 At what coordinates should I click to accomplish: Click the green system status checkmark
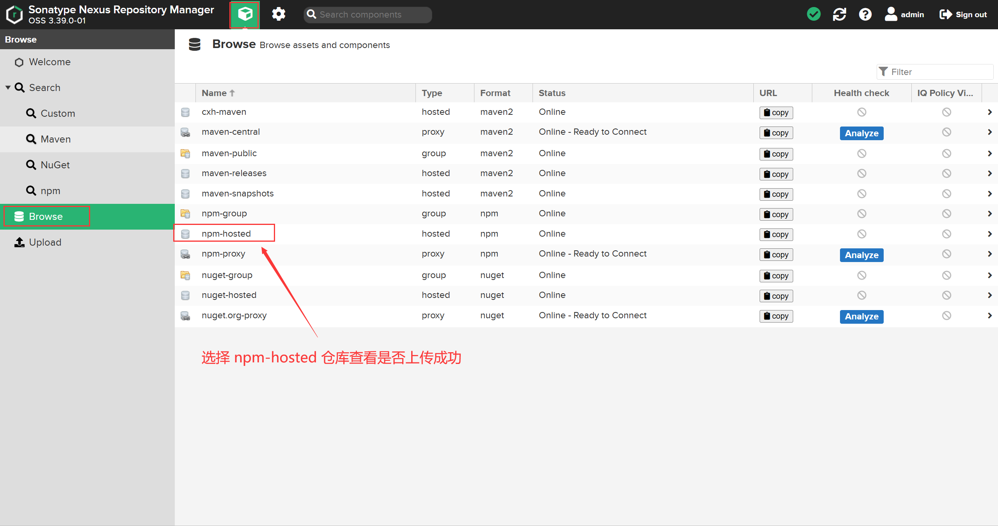click(813, 14)
